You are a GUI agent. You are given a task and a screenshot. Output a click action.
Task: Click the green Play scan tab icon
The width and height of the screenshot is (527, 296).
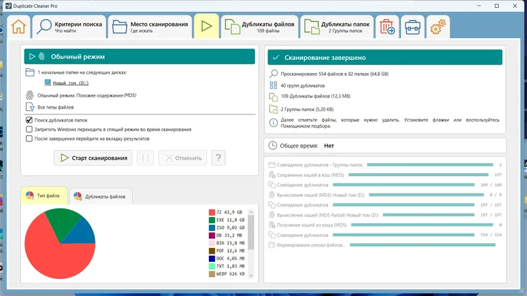tap(206, 26)
